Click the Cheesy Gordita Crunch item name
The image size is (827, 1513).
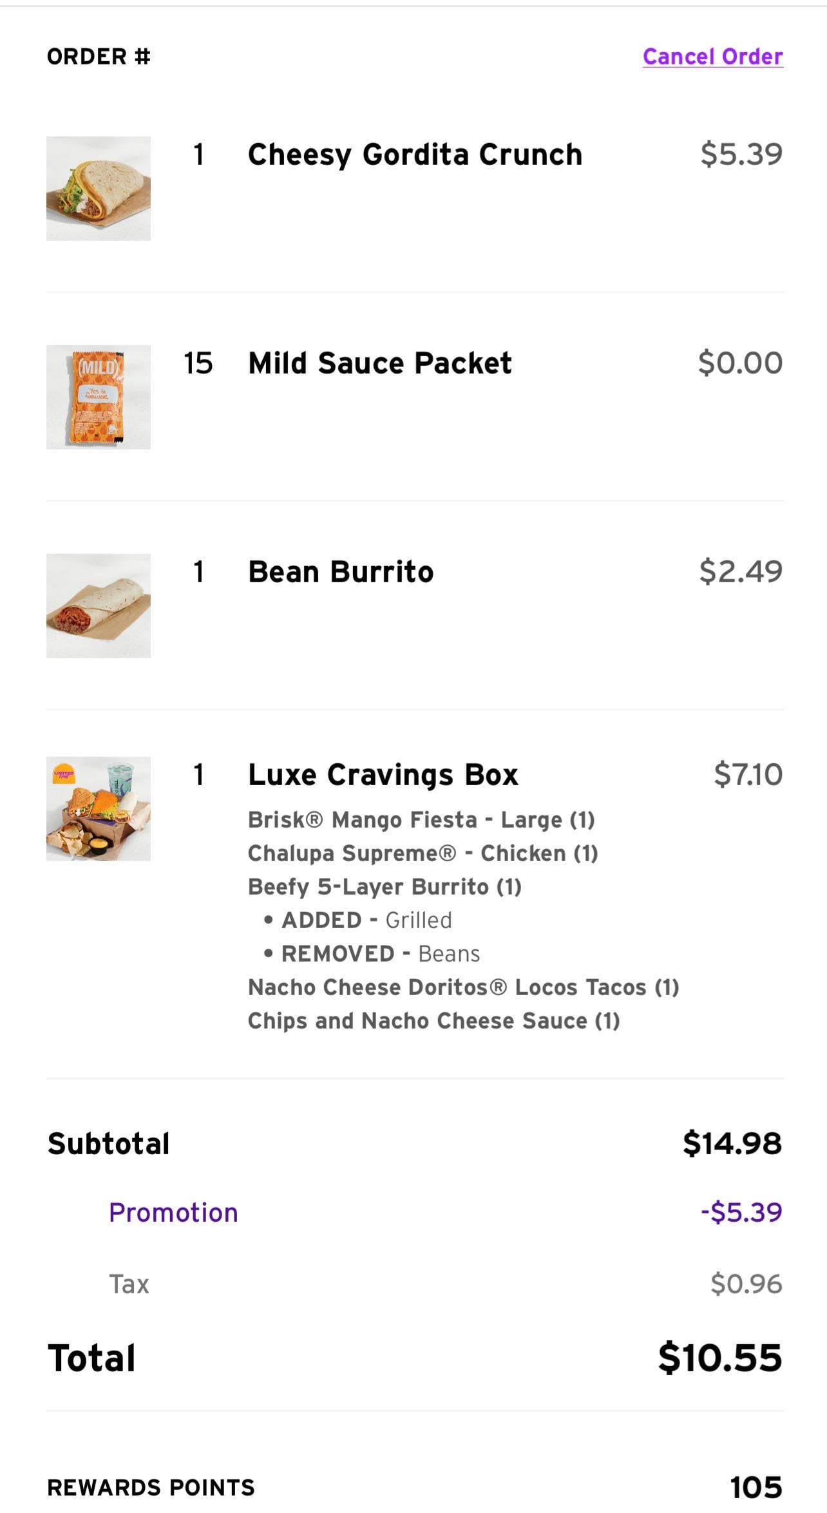click(415, 155)
